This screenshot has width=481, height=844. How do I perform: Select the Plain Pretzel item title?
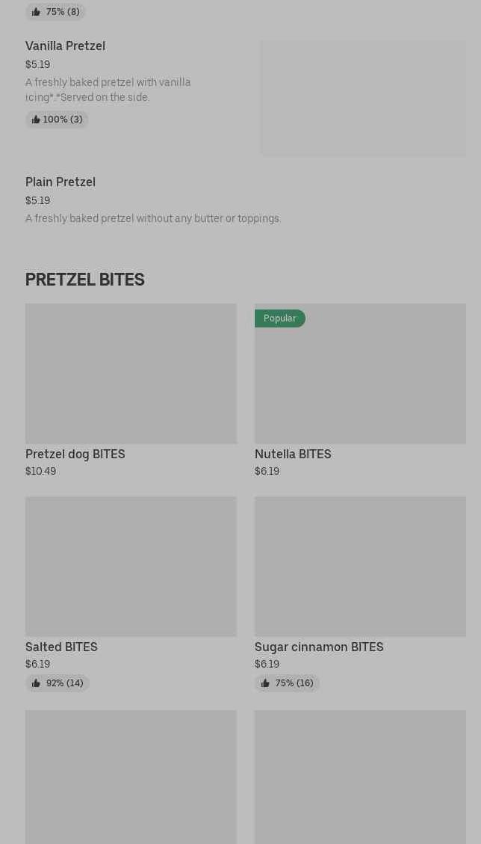click(x=60, y=182)
